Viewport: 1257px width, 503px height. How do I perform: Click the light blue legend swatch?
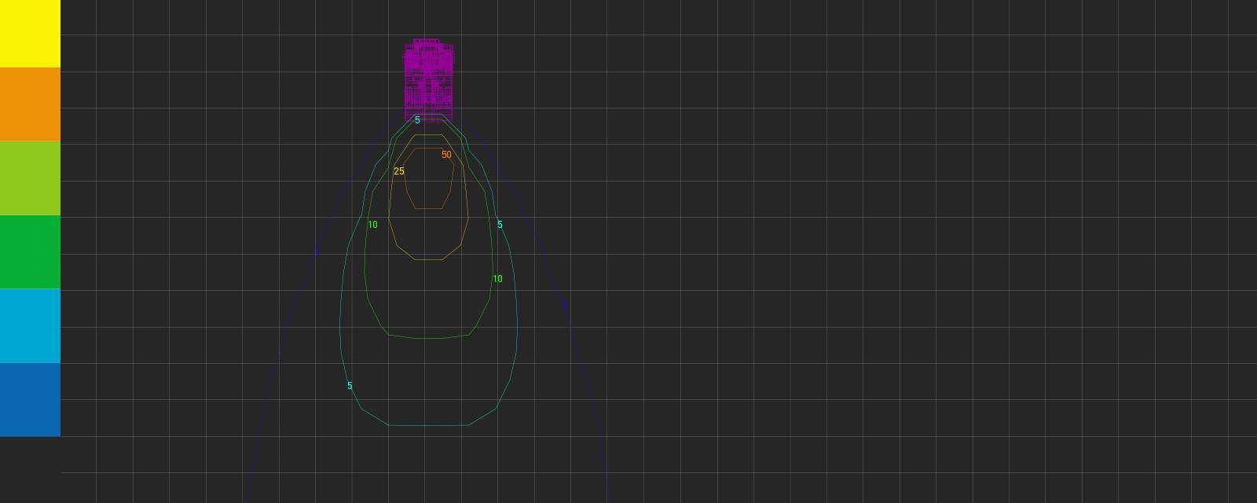pyautogui.click(x=30, y=325)
